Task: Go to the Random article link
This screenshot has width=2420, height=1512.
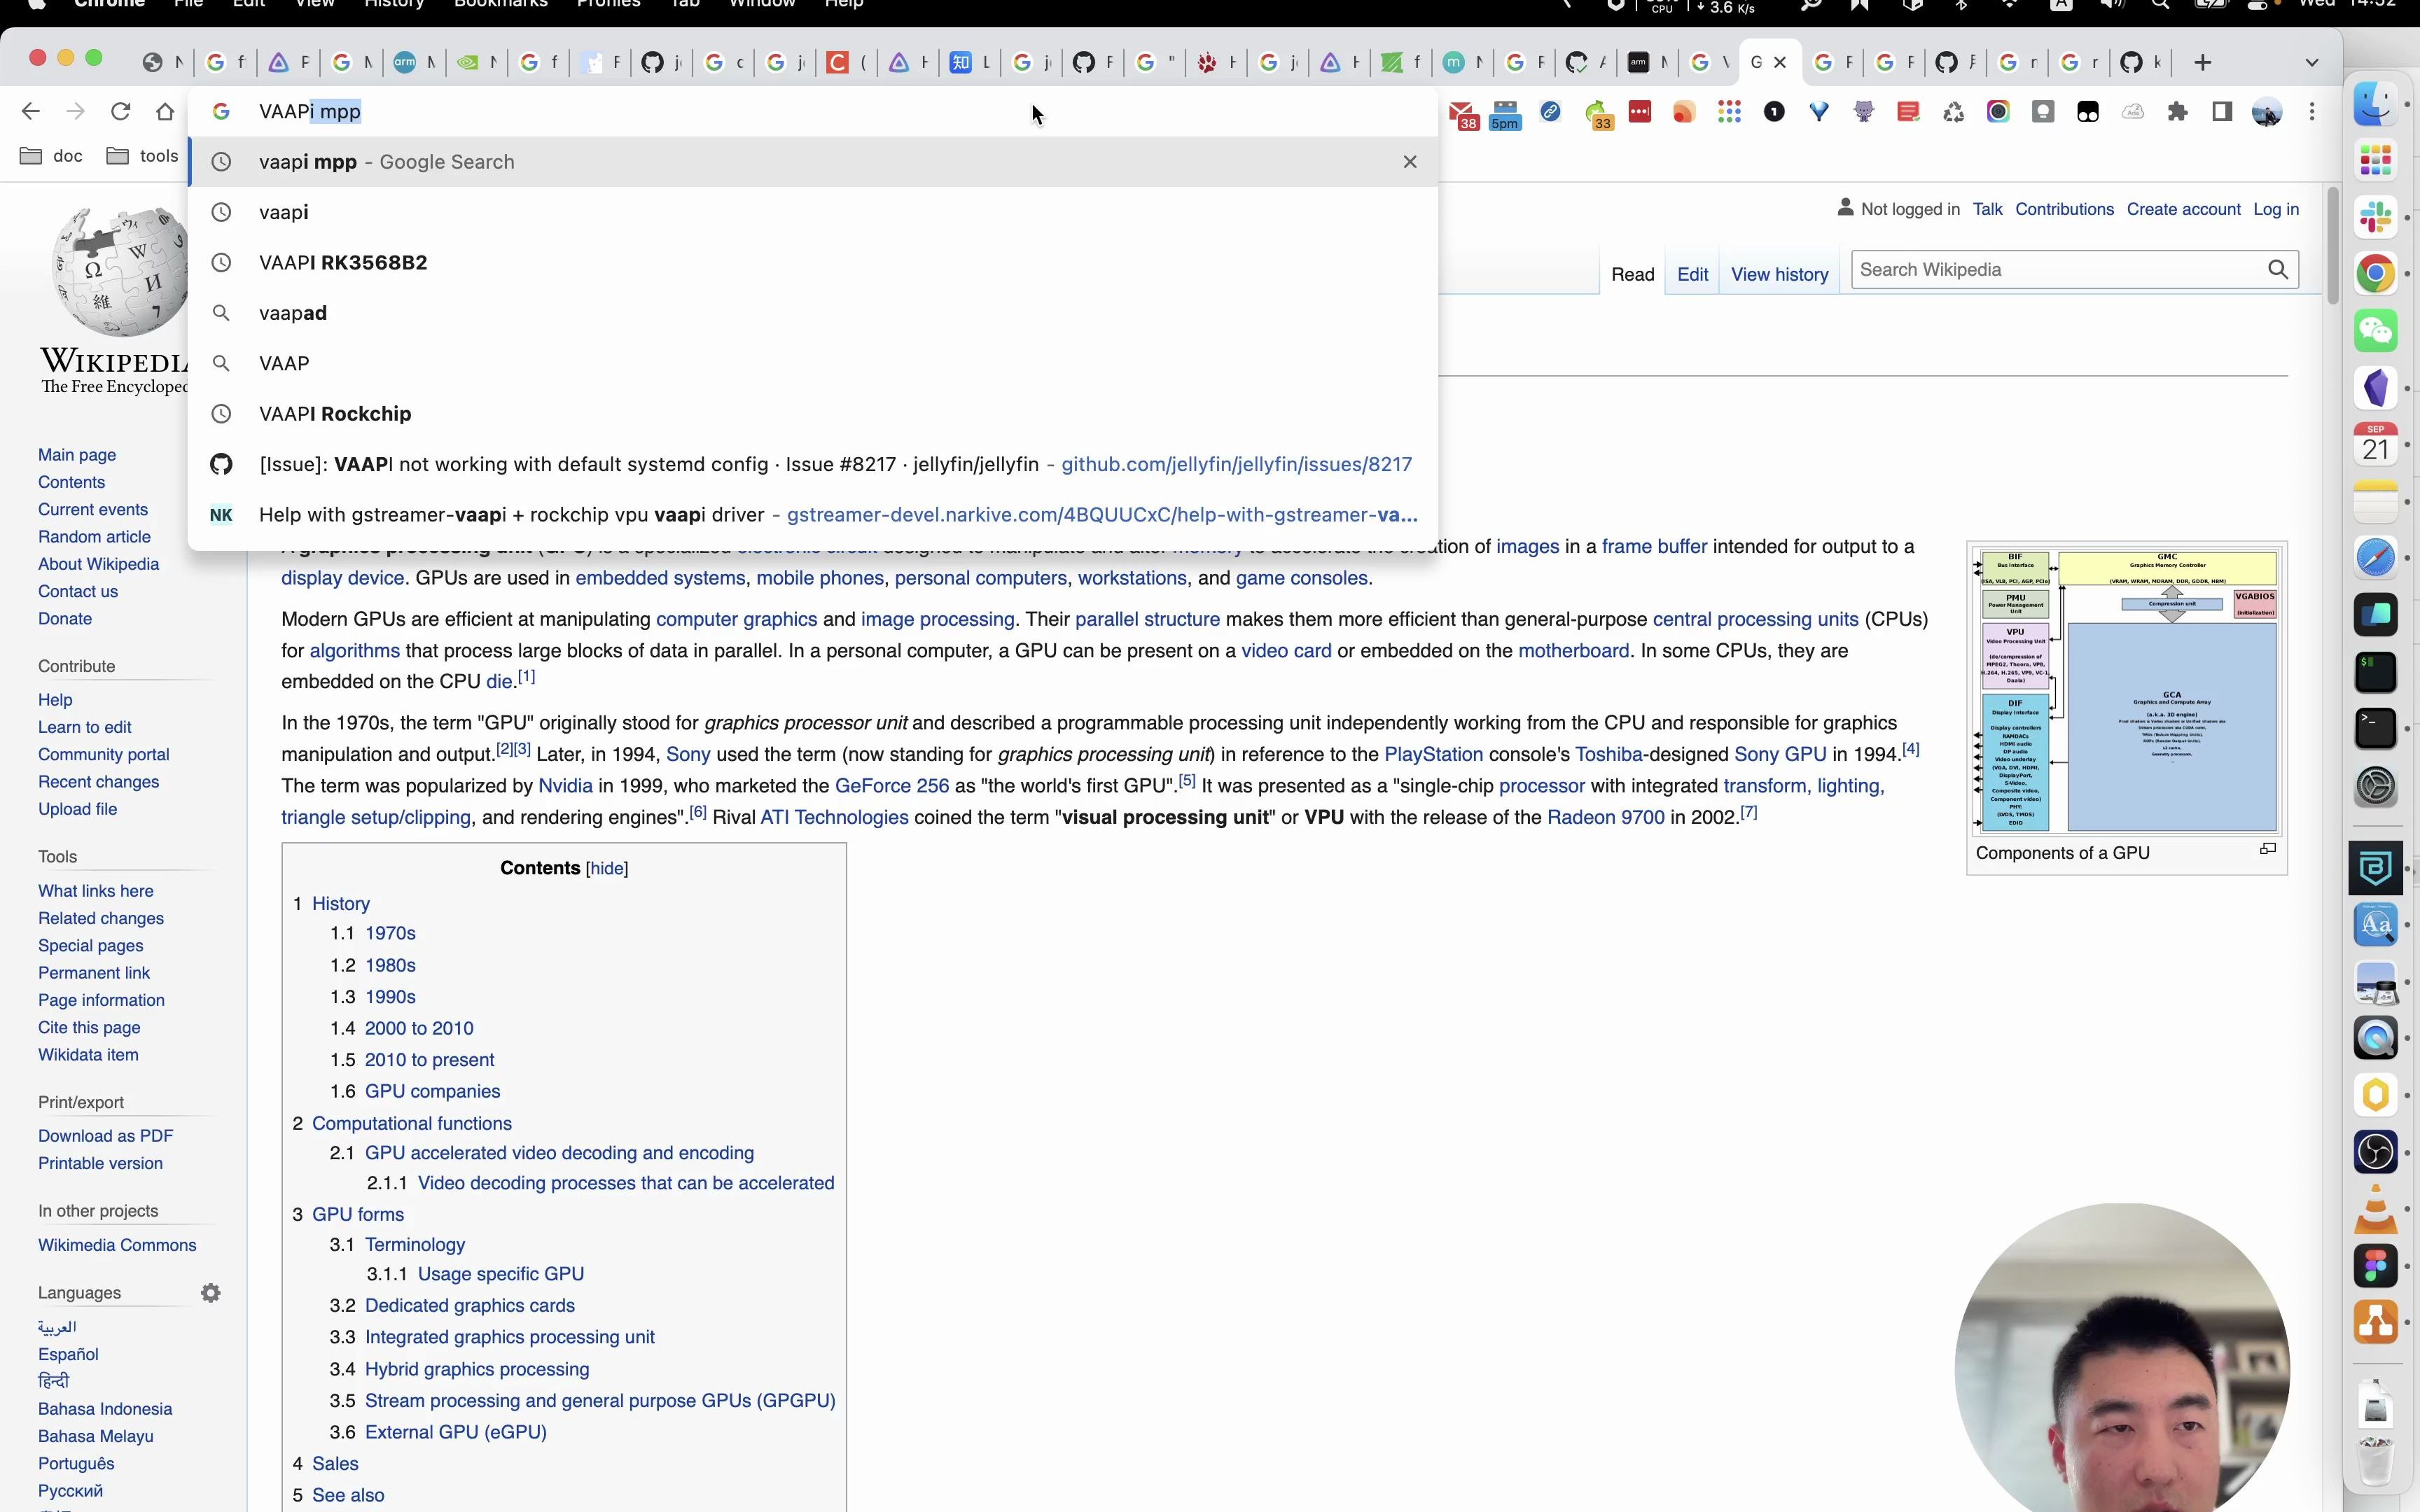Action: coord(94,537)
